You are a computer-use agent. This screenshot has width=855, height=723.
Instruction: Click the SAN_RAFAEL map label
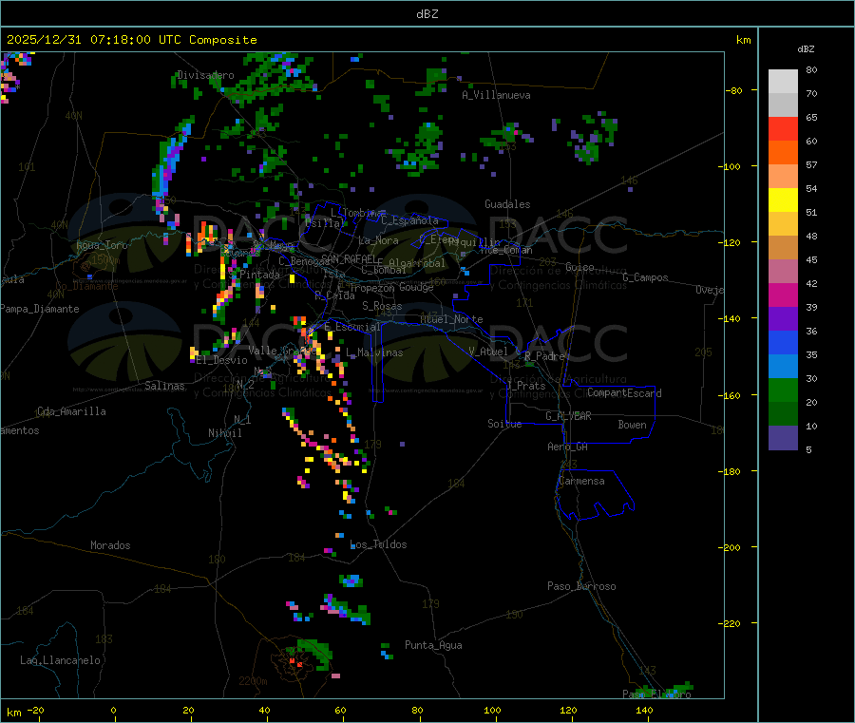(349, 258)
